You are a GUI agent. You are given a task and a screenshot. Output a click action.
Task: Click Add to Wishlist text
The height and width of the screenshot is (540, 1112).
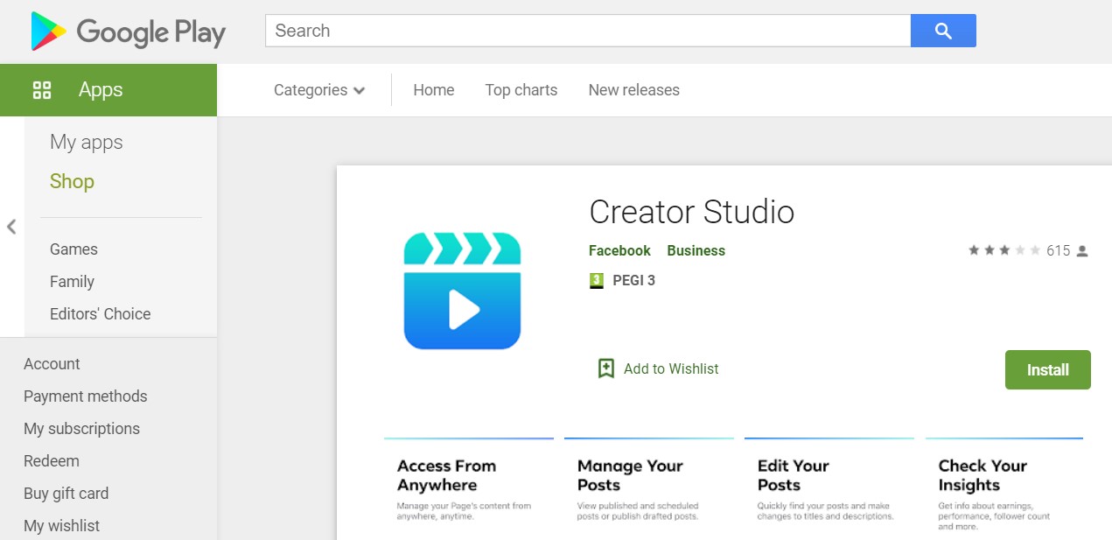(671, 369)
